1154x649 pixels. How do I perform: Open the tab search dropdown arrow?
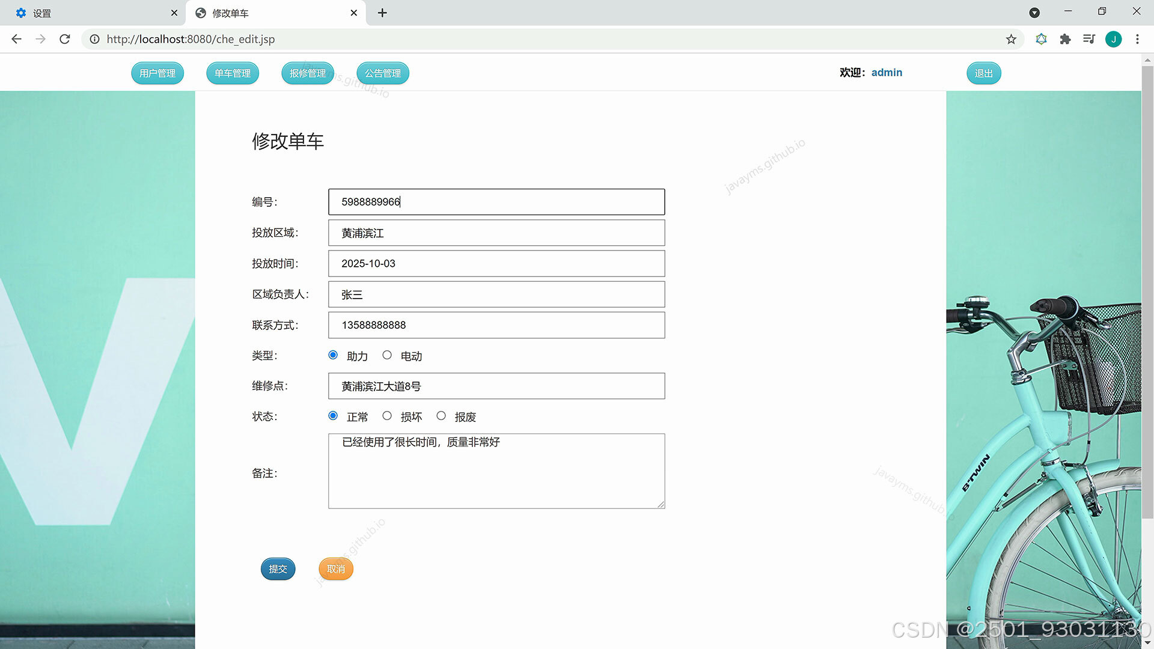(x=1034, y=13)
